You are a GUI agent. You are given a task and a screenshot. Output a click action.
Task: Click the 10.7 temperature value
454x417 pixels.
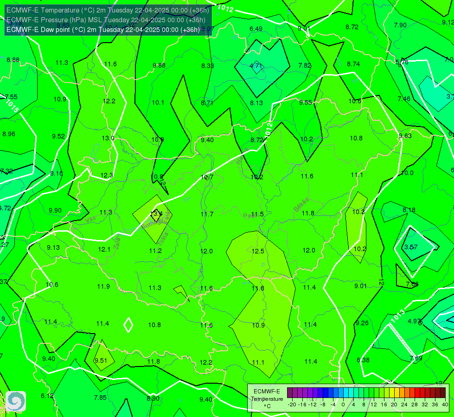click(x=207, y=177)
